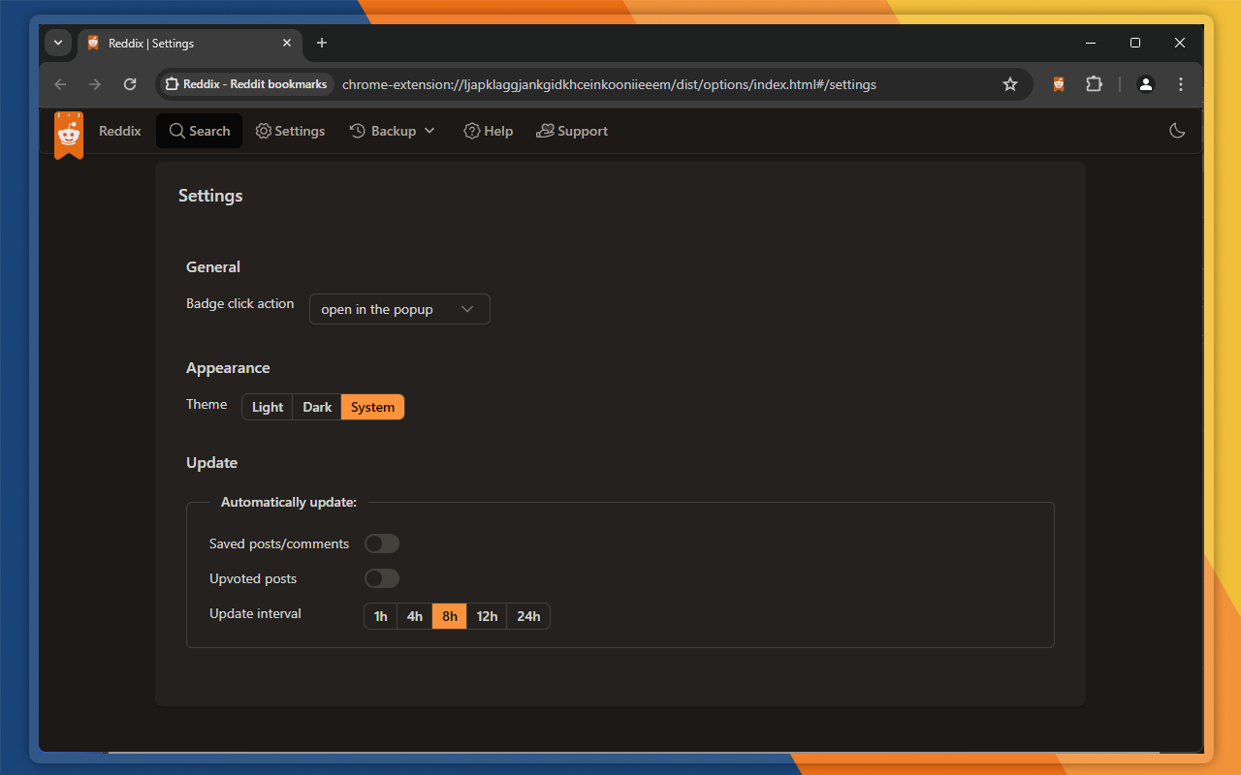The width and height of the screenshot is (1241, 775).
Task: Open a new browser tab
Action: pos(321,43)
